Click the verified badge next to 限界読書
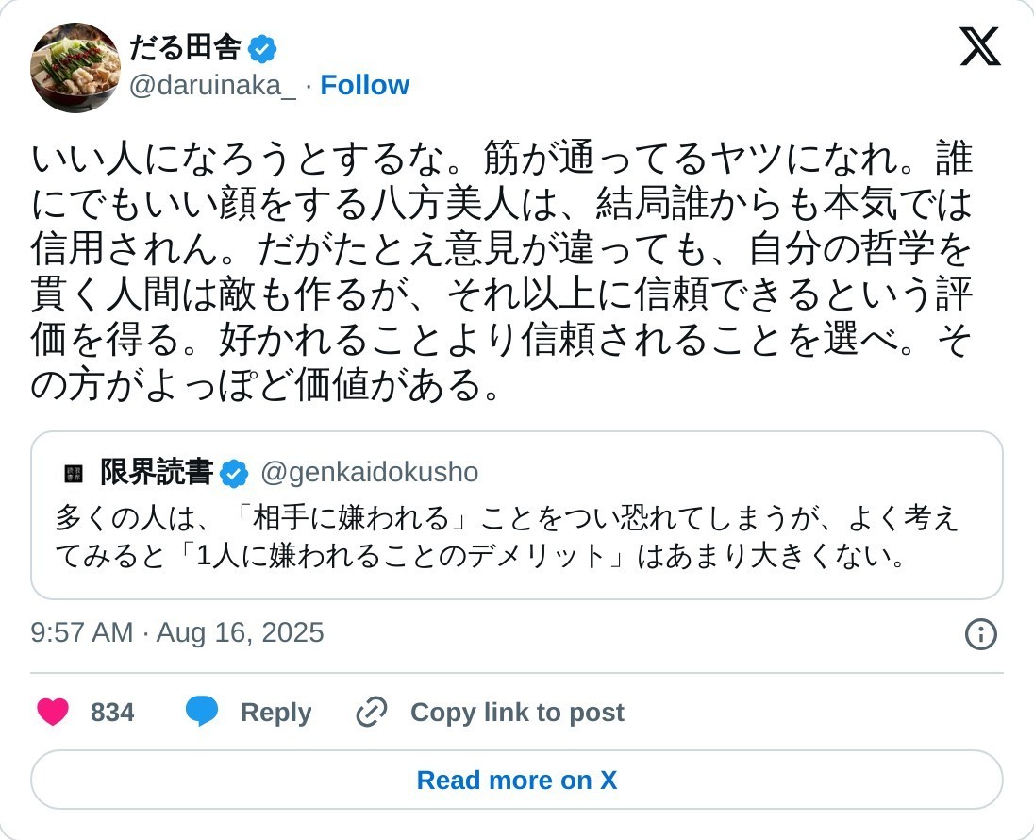The image size is (1034, 840). pos(234,473)
